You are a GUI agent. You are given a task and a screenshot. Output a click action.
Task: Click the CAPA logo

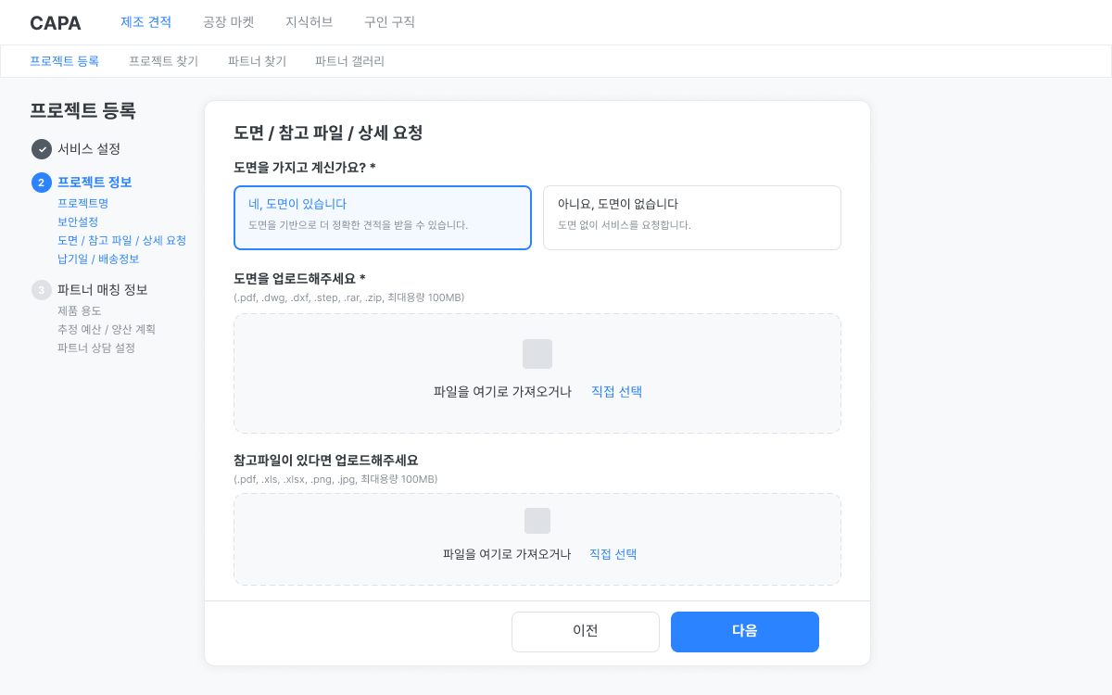(56, 22)
